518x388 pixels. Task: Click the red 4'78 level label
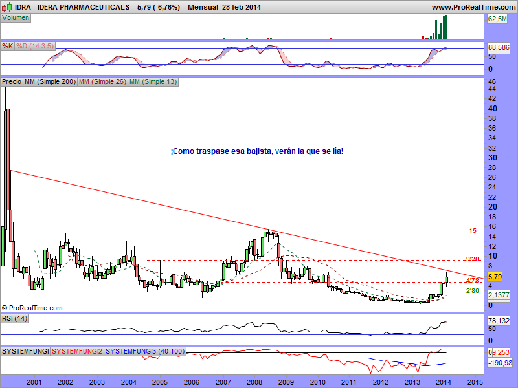[x=473, y=280]
